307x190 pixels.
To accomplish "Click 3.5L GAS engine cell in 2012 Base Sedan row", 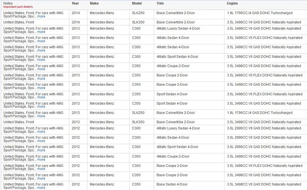I will pos(264,184).
